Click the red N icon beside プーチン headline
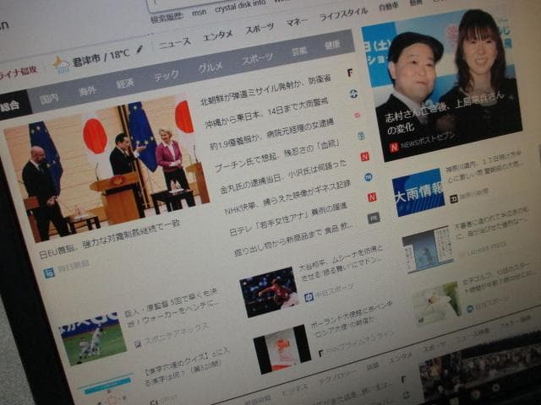The height and width of the screenshot is (405, 541). point(364,156)
